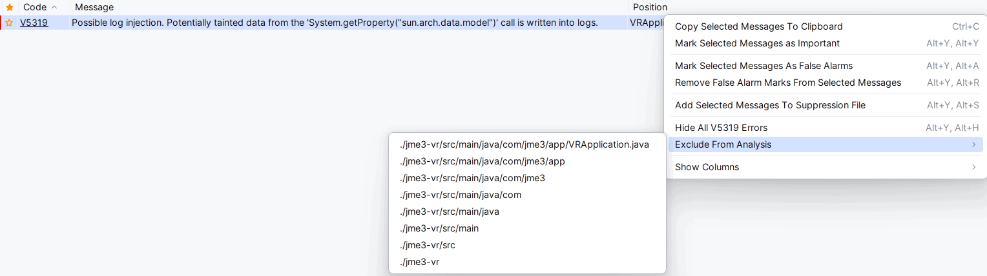Click the Message column header

point(94,7)
